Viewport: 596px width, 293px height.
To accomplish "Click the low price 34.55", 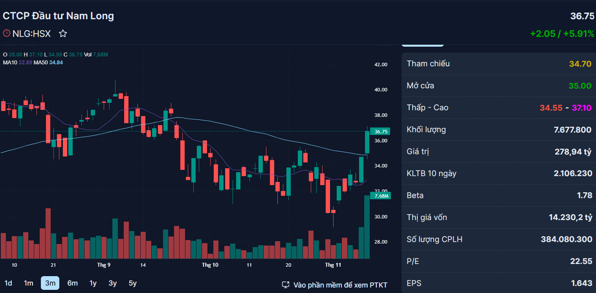I will point(551,108).
